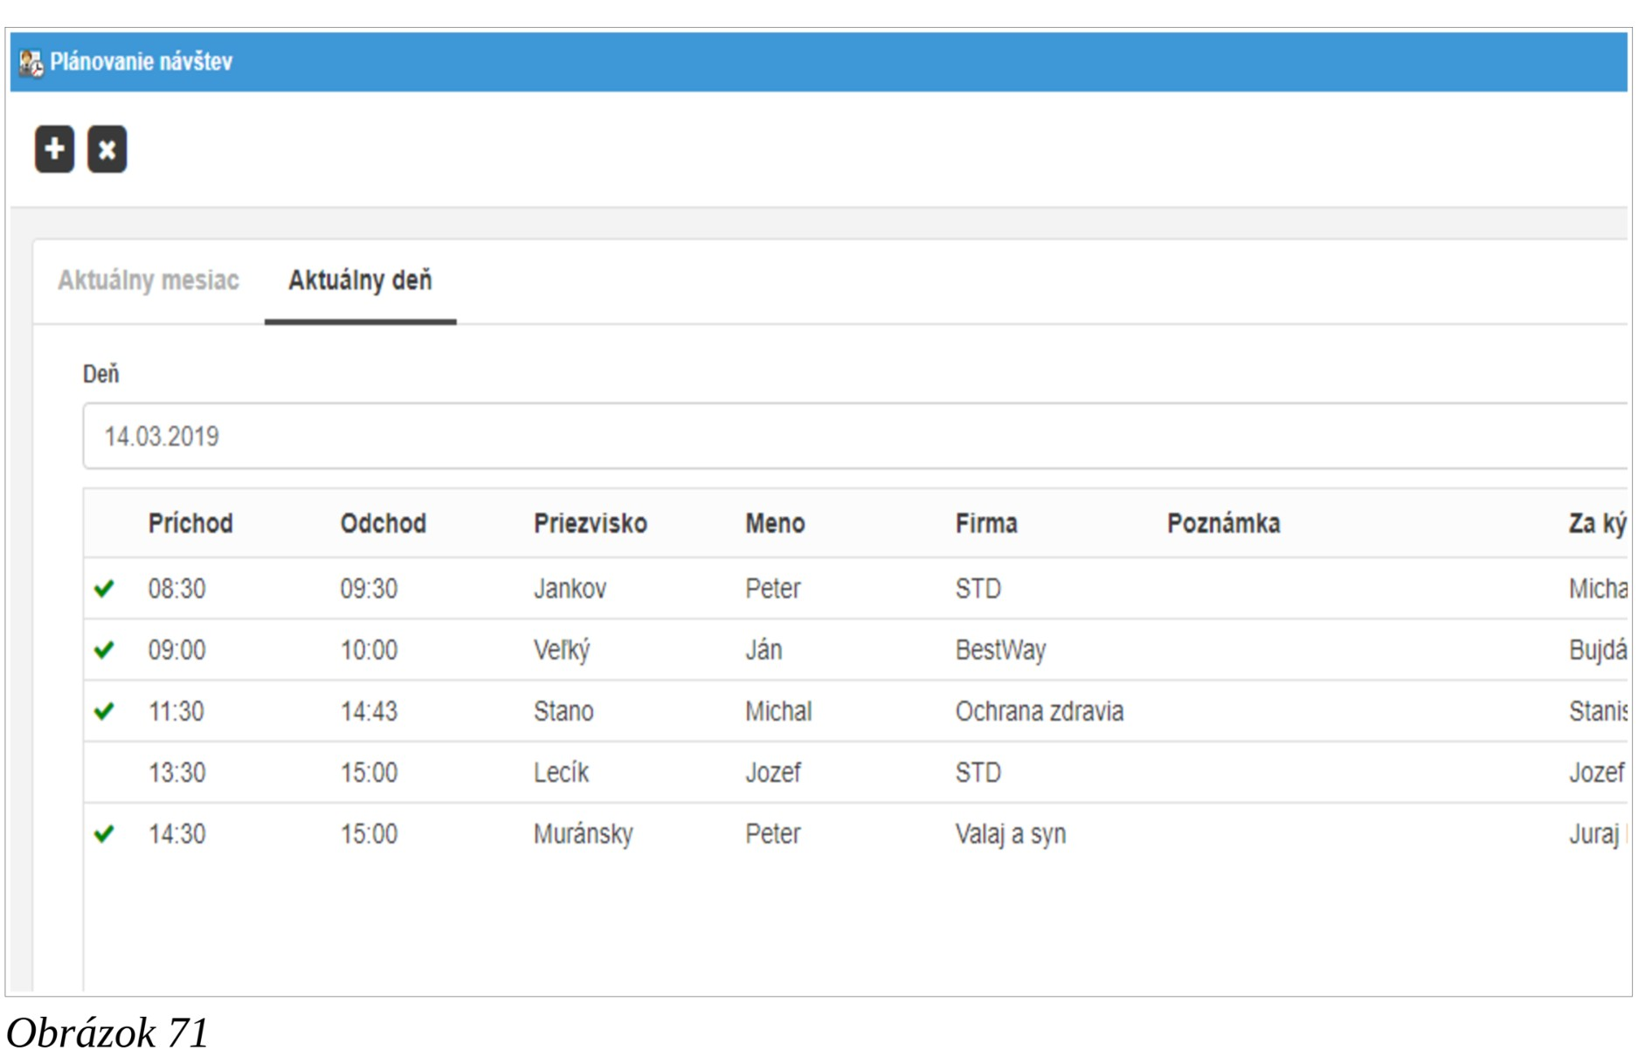Select the Aktuálny deň tab
The image size is (1638, 1064).
[360, 280]
